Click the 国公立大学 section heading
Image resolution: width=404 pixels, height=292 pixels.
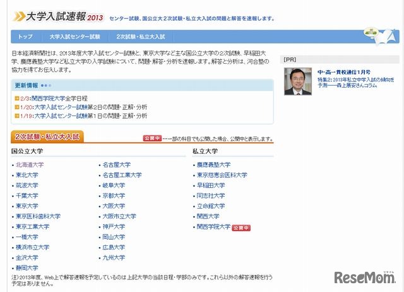27,151
